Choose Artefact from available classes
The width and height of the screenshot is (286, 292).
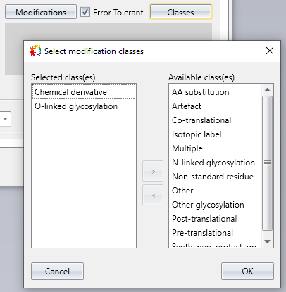click(x=187, y=106)
